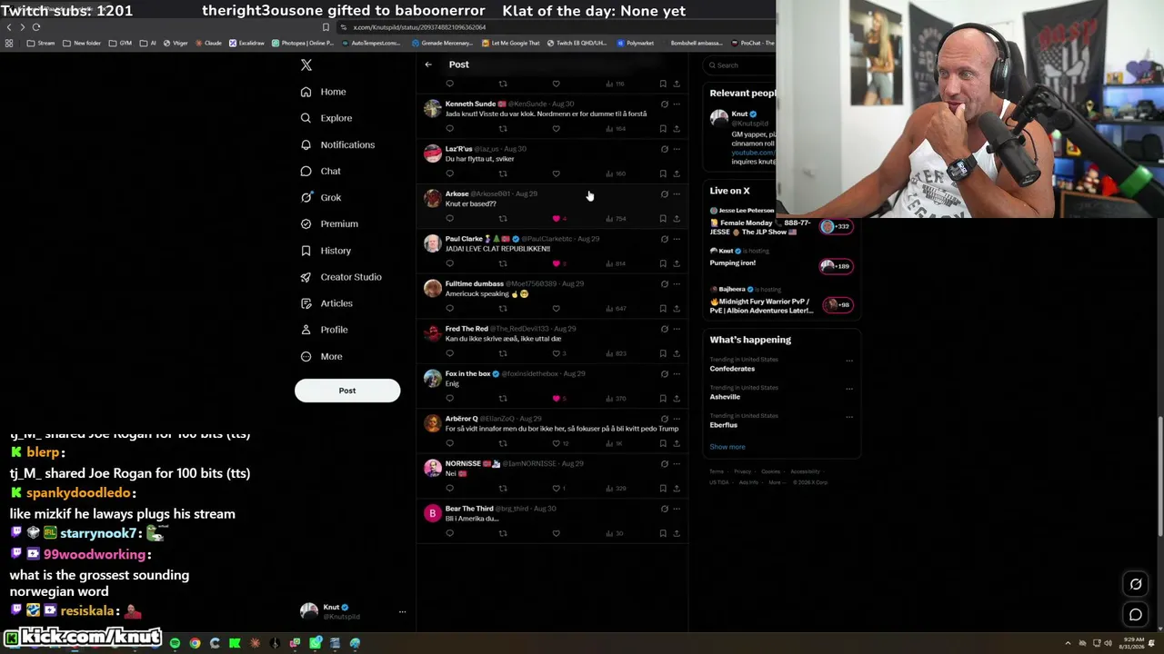Go to Home in the sidebar
The height and width of the screenshot is (654, 1164).
[x=323, y=92]
